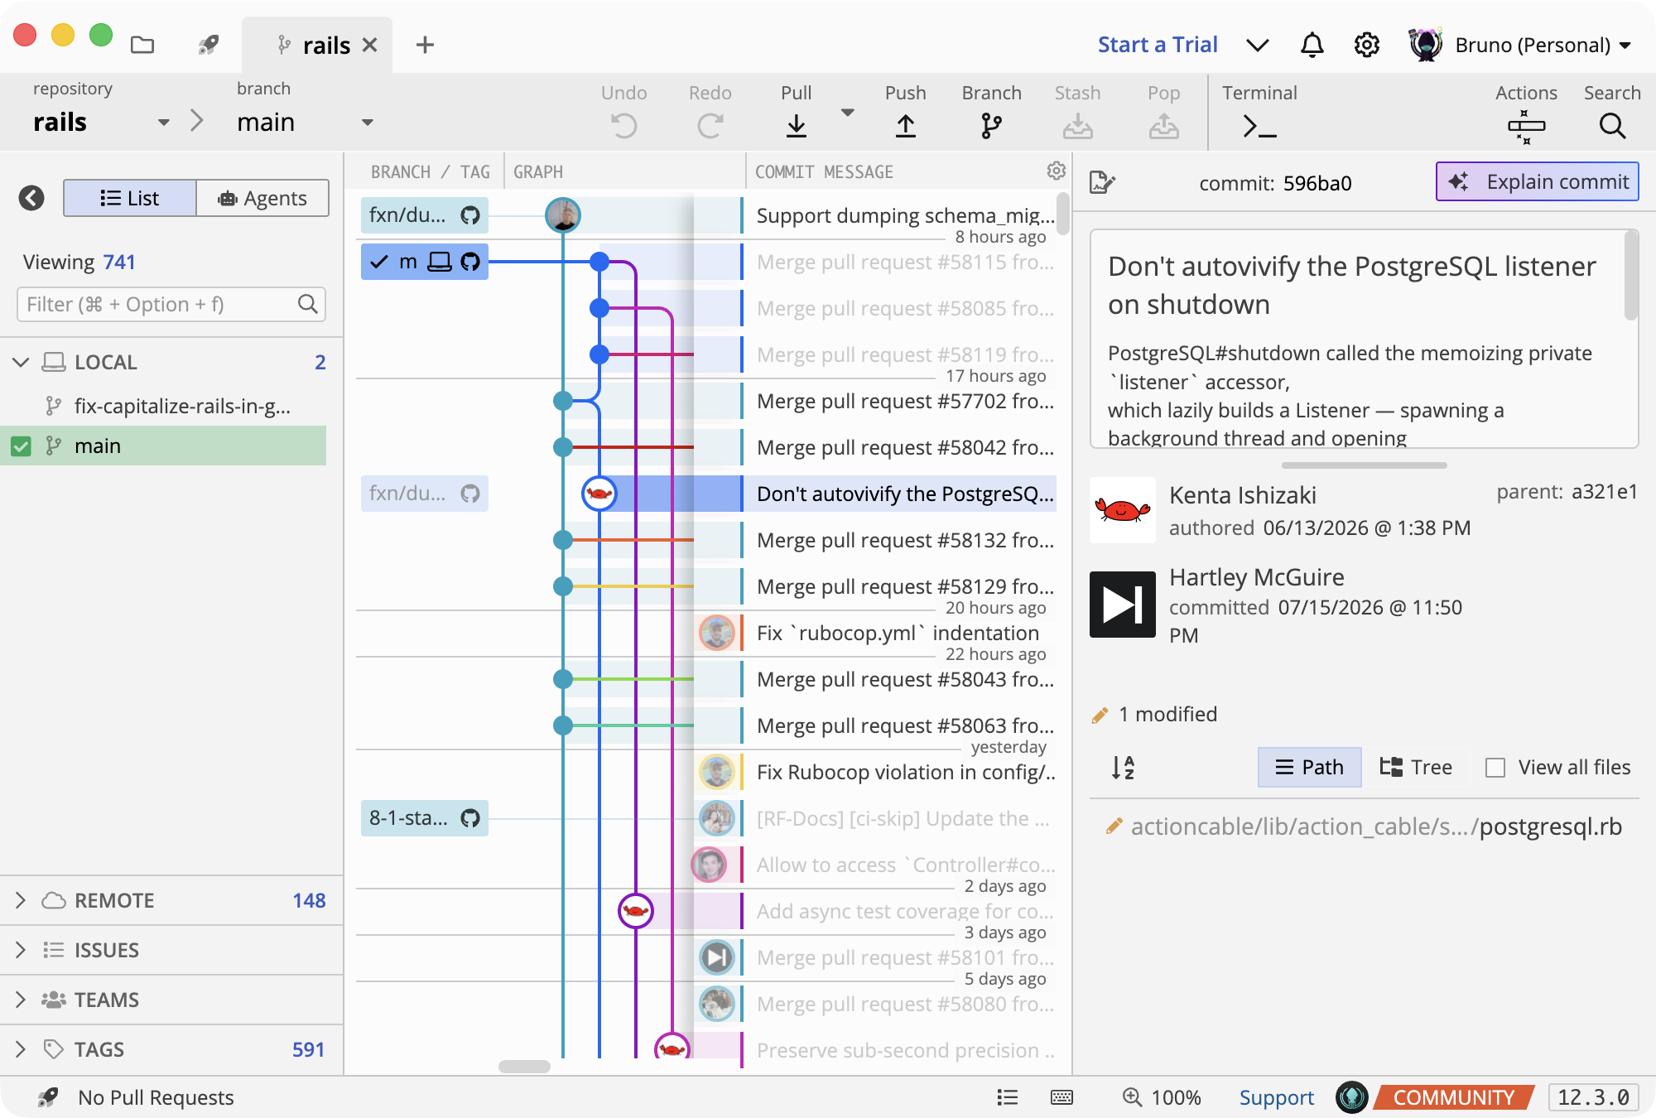Click parent commit a321e1 link

(x=1605, y=492)
